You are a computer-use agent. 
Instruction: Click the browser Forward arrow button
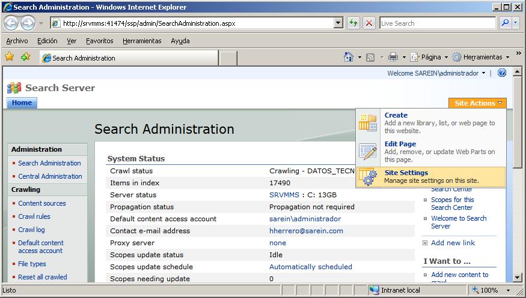(x=28, y=23)
